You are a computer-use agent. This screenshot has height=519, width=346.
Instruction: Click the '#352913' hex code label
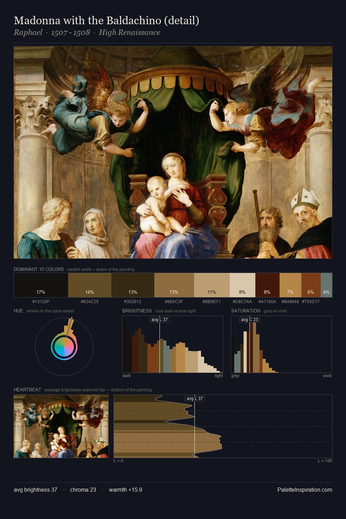(133, 302)
